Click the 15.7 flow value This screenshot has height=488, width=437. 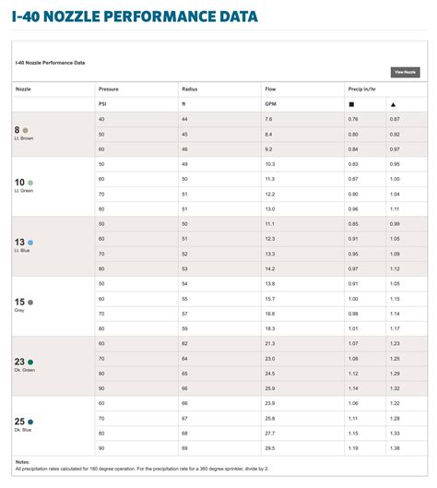[269, 299]
